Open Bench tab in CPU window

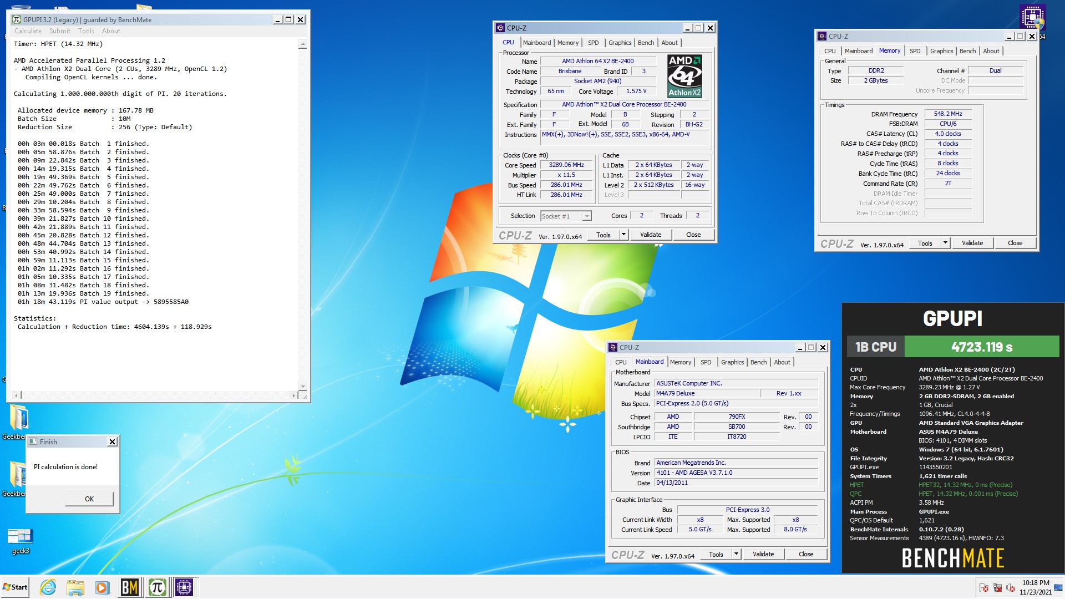(646, 43)
